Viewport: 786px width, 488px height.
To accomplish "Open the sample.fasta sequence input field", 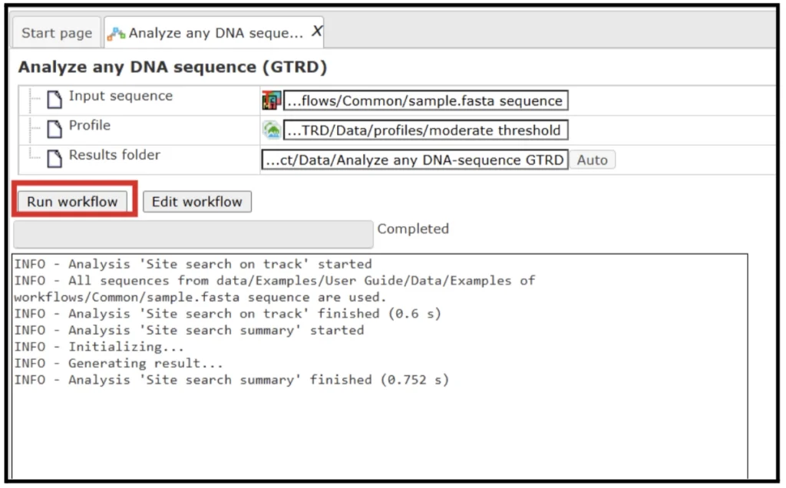I will [x=425, y=101].
